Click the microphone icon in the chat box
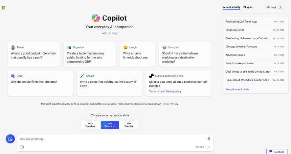 209,139
